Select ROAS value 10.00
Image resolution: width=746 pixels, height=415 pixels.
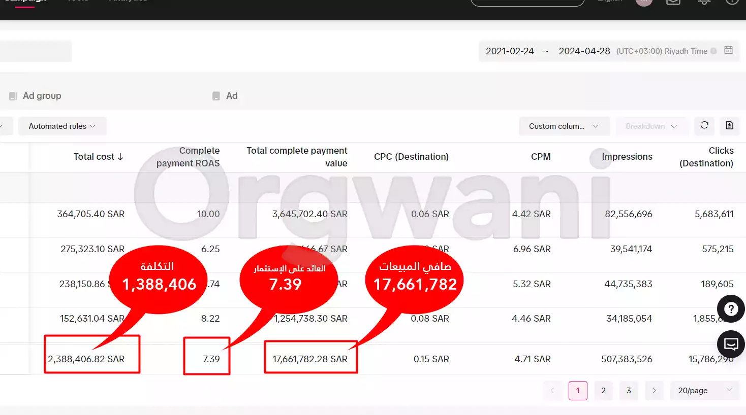(208, 214)
